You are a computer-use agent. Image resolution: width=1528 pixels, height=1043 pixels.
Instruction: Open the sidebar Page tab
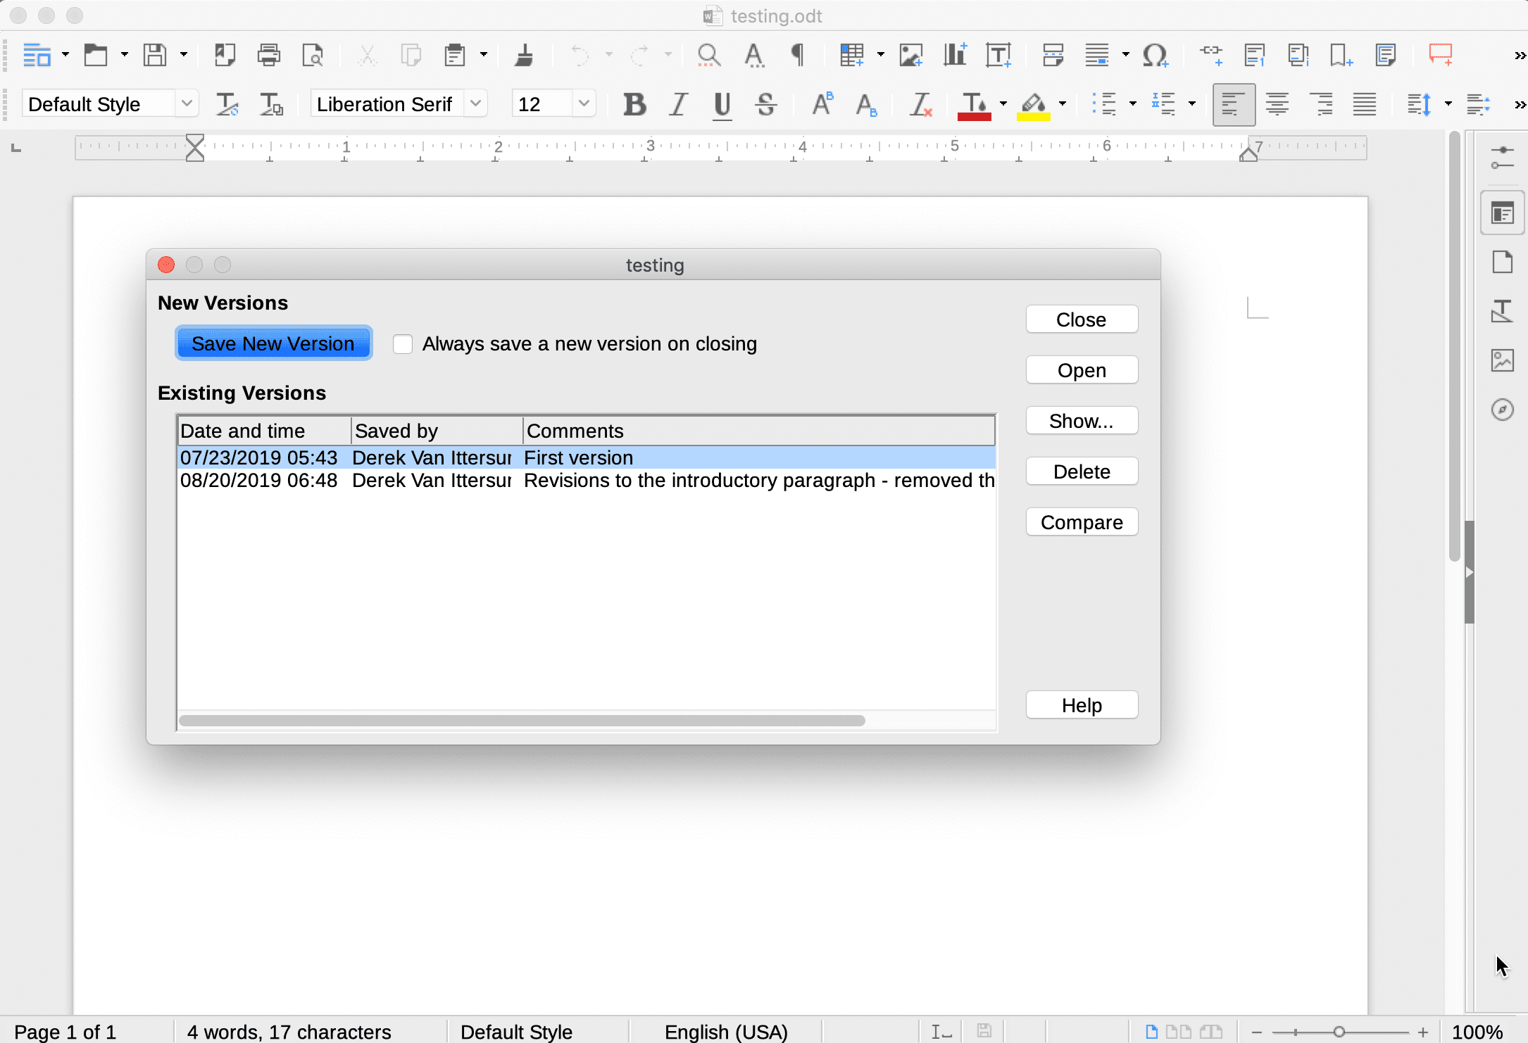[x=1503, y=263]
